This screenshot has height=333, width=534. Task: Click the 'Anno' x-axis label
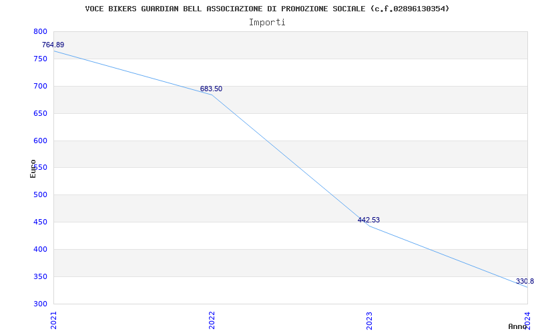(517, 326)
